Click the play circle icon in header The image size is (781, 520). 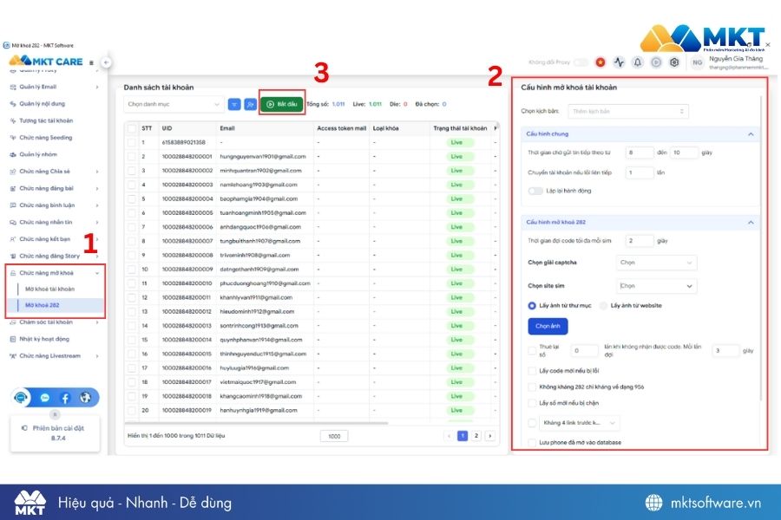point(656,62)
